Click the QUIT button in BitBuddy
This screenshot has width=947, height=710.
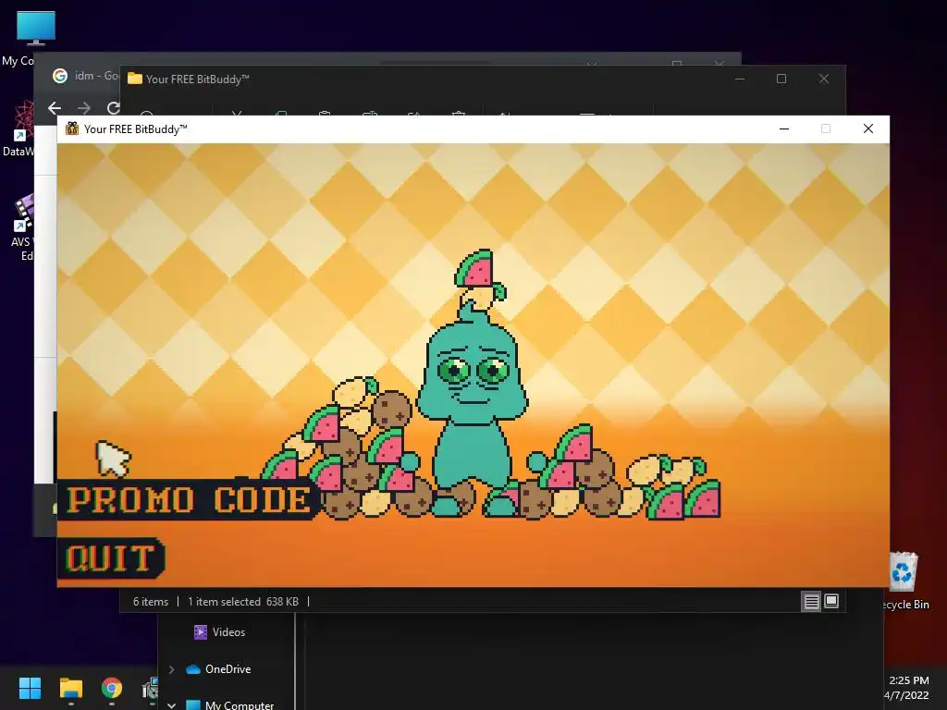pyautogui.click(x=111, y=558)
